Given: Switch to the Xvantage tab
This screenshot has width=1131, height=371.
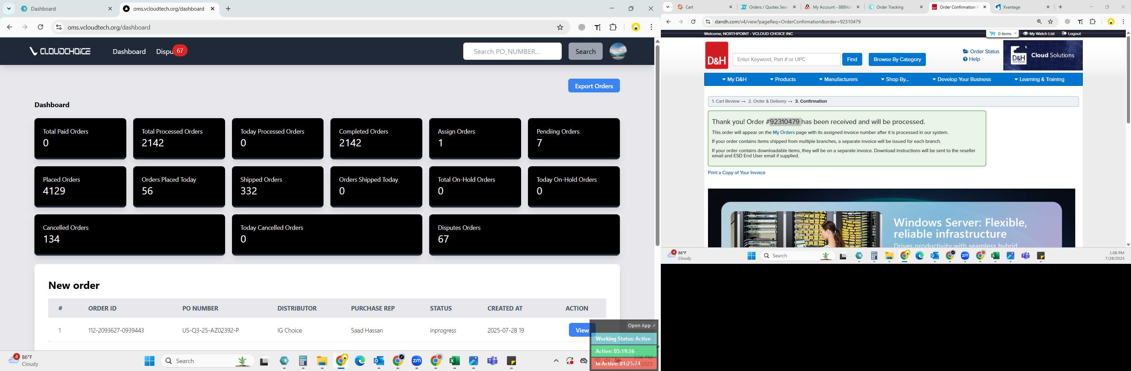Looking at the screenshot, I should click(x=1023, y=7).
